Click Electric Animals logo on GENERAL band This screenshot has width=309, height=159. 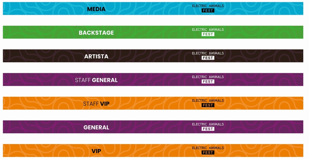208,127
